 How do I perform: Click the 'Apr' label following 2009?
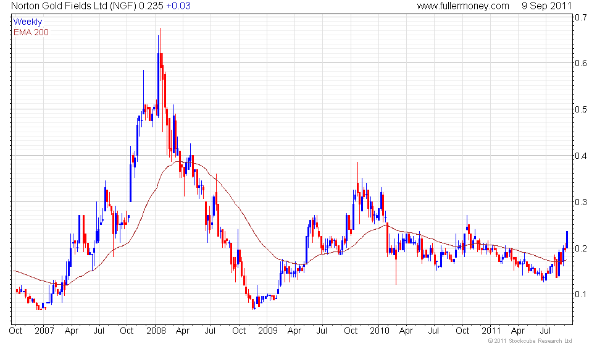click(294, 331)
